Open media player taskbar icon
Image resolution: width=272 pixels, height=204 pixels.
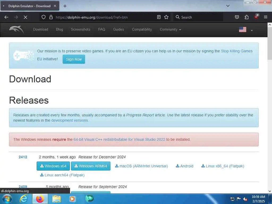point(72,199)
